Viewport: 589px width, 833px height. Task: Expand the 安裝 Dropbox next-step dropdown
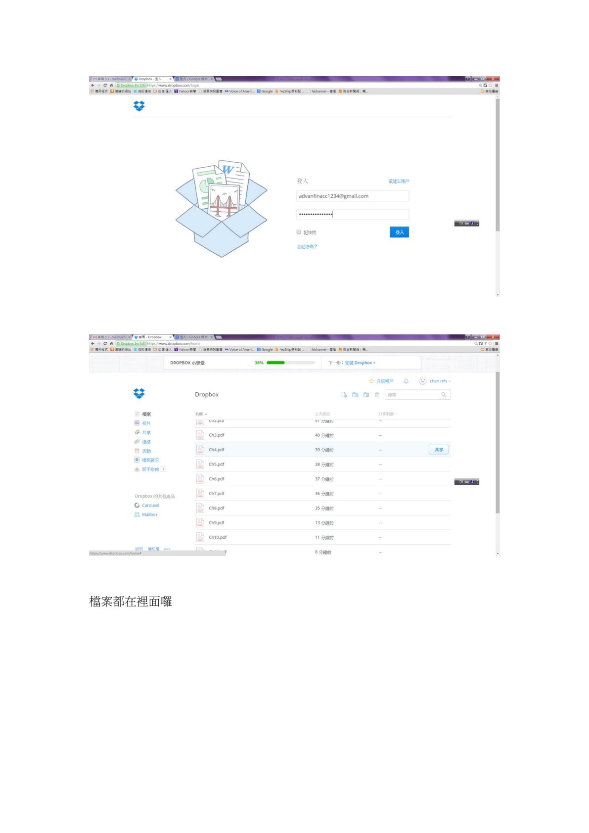coord(360,363)
